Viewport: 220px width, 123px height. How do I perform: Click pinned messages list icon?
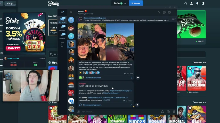point(174,19)
